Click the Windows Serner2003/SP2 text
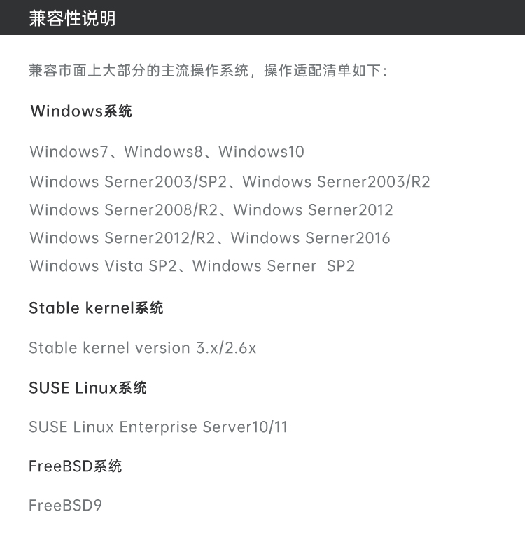 pos(129,182)
